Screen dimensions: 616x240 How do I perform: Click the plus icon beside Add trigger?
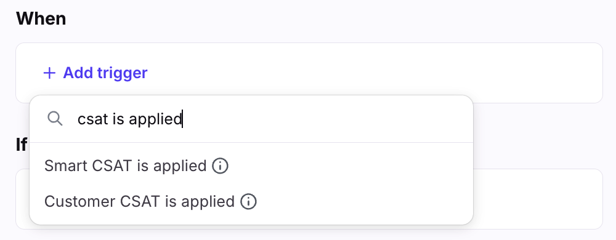click(x=49, y=73)
